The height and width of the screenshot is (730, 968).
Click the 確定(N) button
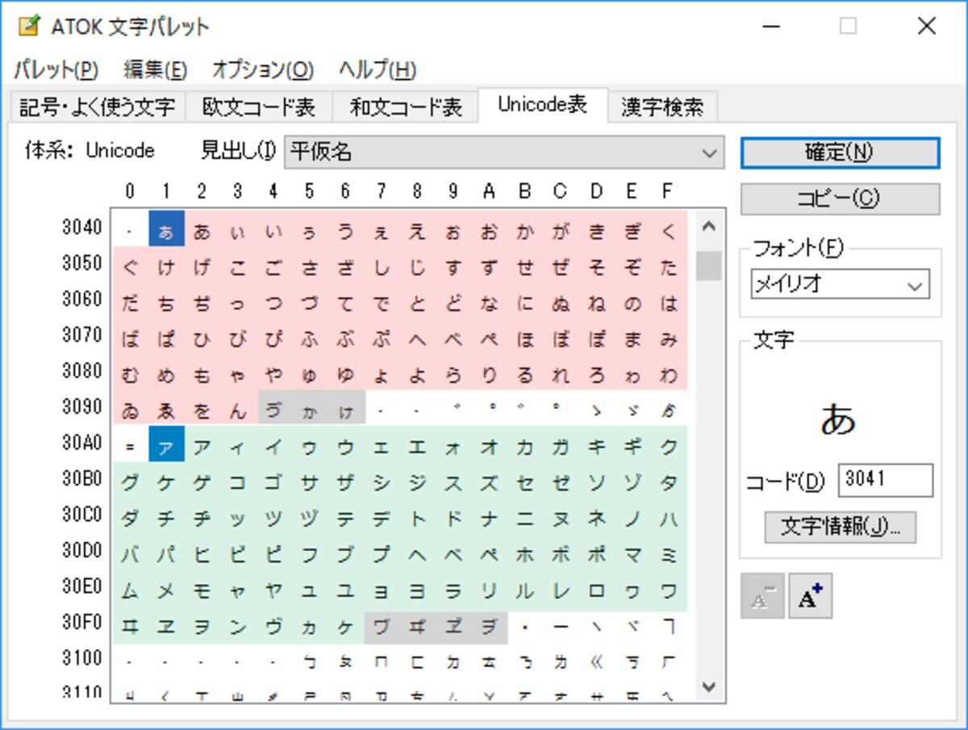pos(840,152)
